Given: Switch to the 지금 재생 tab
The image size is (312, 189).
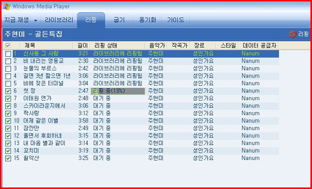Looking at the screenshot, I should click(17, 20).
